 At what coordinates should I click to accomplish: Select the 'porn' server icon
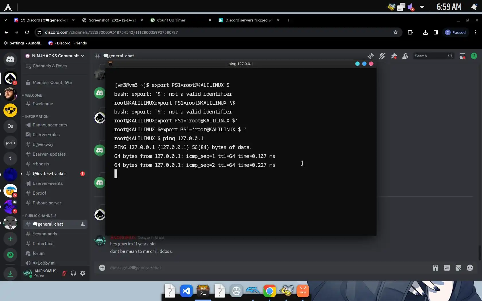coord(10,142)
